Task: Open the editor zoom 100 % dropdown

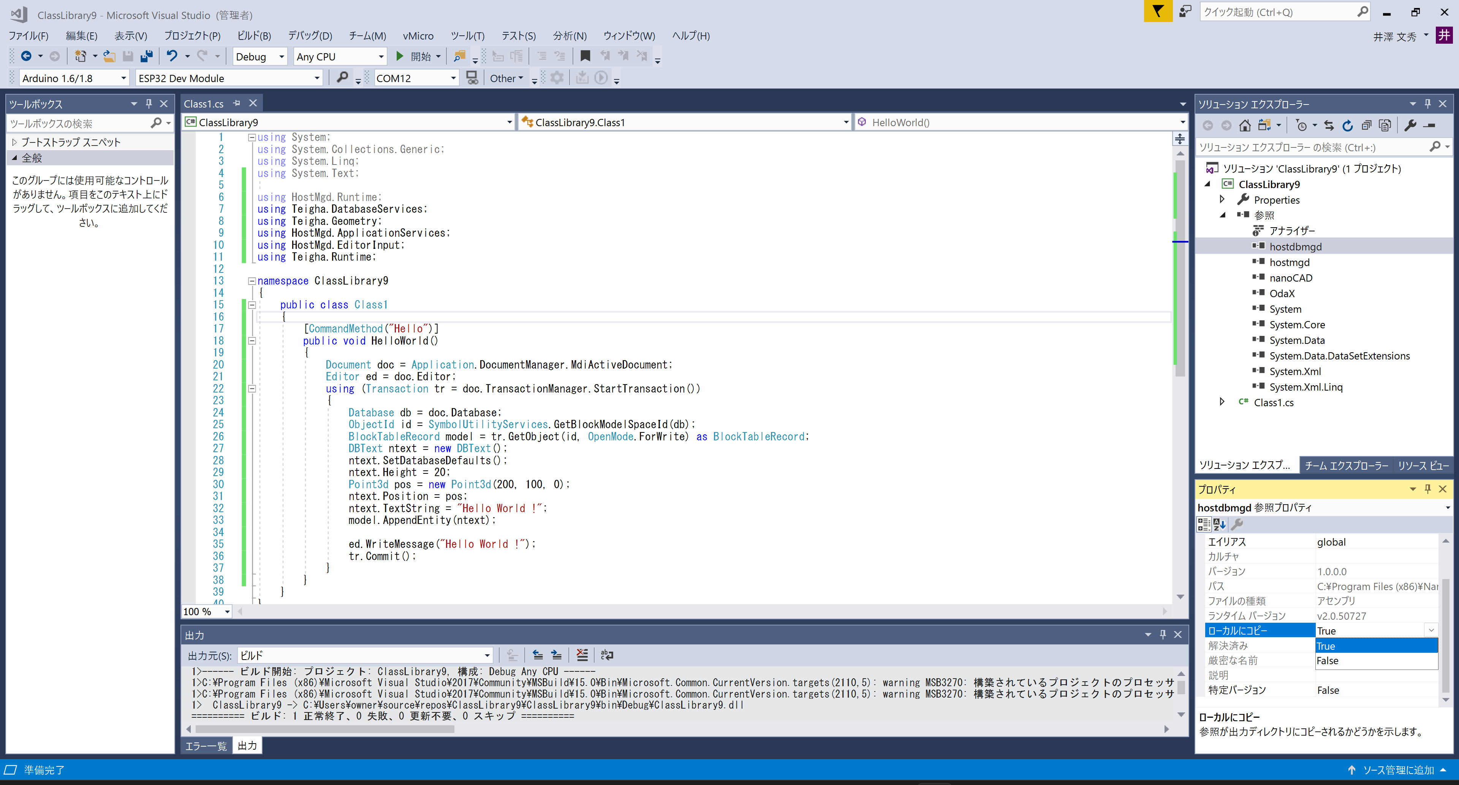Action: [x=207, y=612]
